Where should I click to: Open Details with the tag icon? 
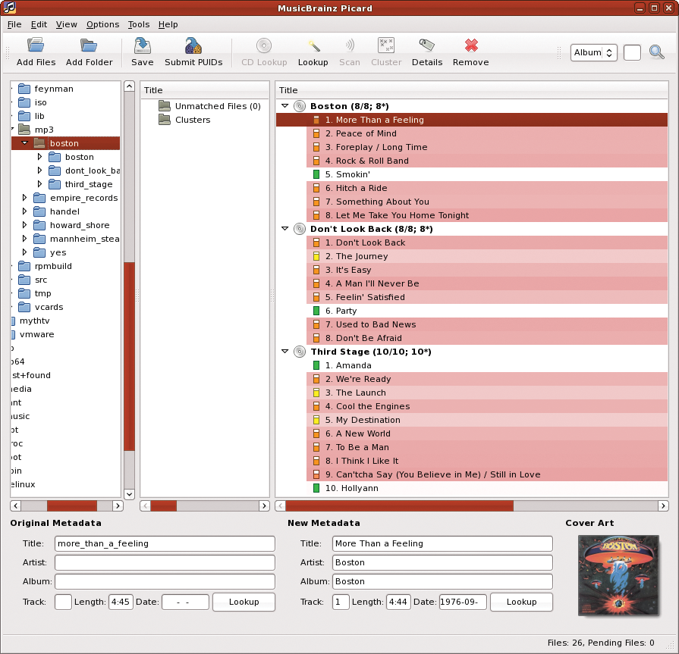(x=427, y=45)
